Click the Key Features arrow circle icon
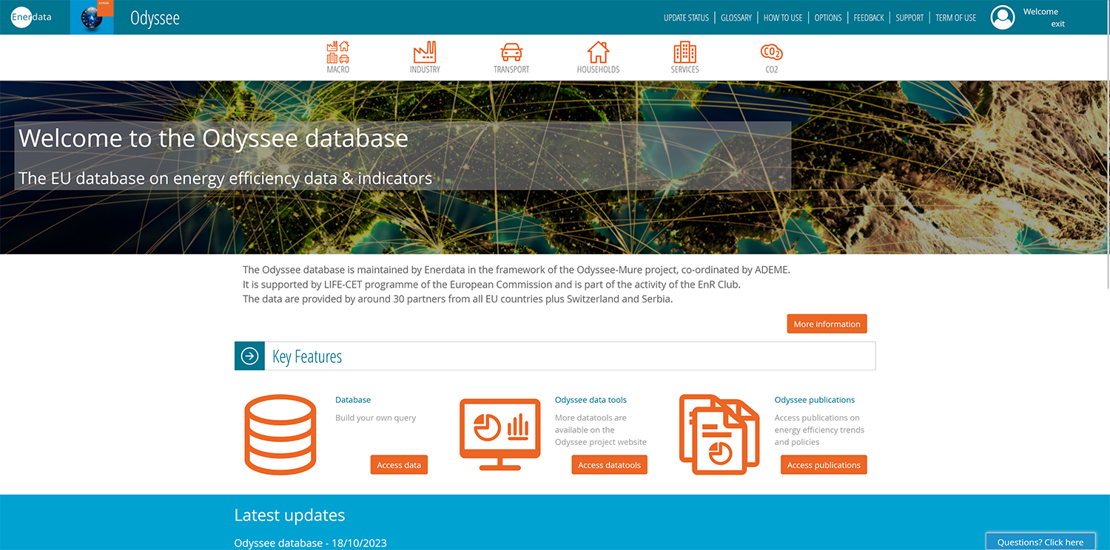Screen dimensions: 1110x550 pyautogui.click(x=250, y=356)
